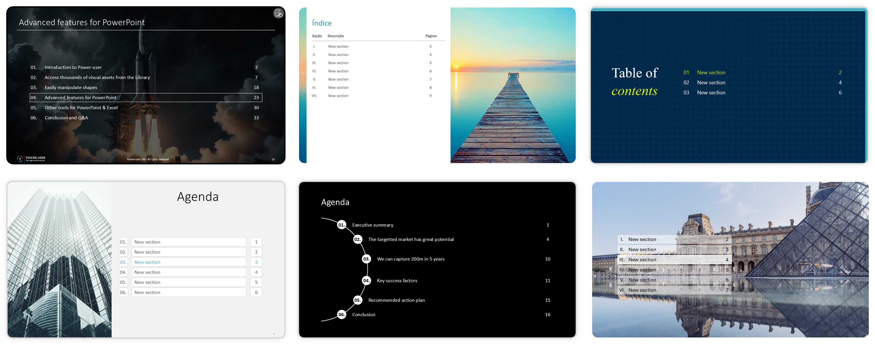Click '02 New section' in Table of contents

(704, 83)
